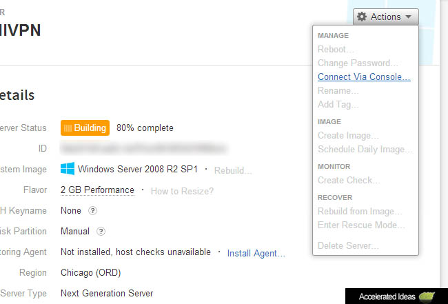Select Connect Via Console from menu
Screen dimensions: 448x304
pyautogui.click(x=364, y=77)
